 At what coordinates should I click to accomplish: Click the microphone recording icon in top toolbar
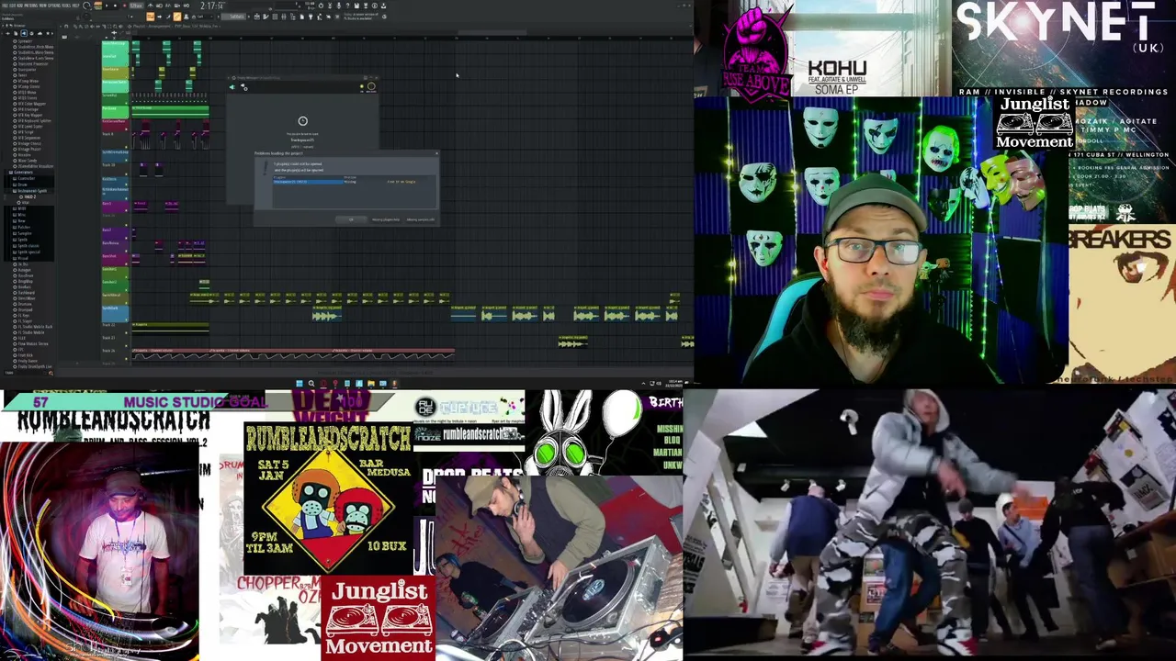click(x=339, y=6)
